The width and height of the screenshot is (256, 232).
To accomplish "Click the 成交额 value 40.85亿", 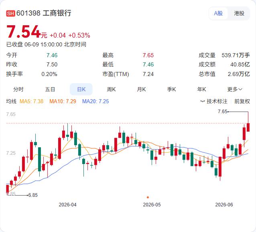I will coord(240,64).
